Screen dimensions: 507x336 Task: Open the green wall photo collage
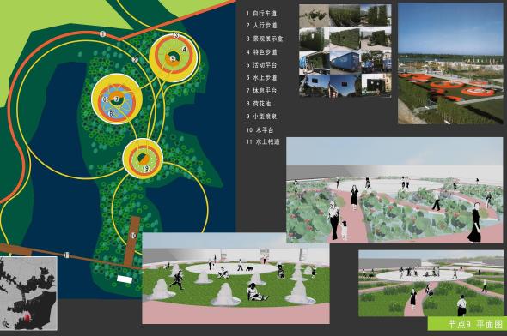coord(345,51)
